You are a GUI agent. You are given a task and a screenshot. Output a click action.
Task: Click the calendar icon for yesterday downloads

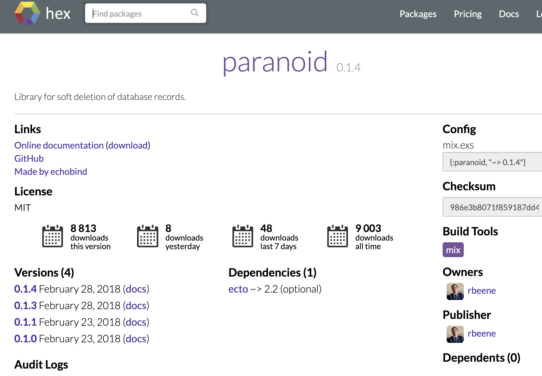point(148,236)
